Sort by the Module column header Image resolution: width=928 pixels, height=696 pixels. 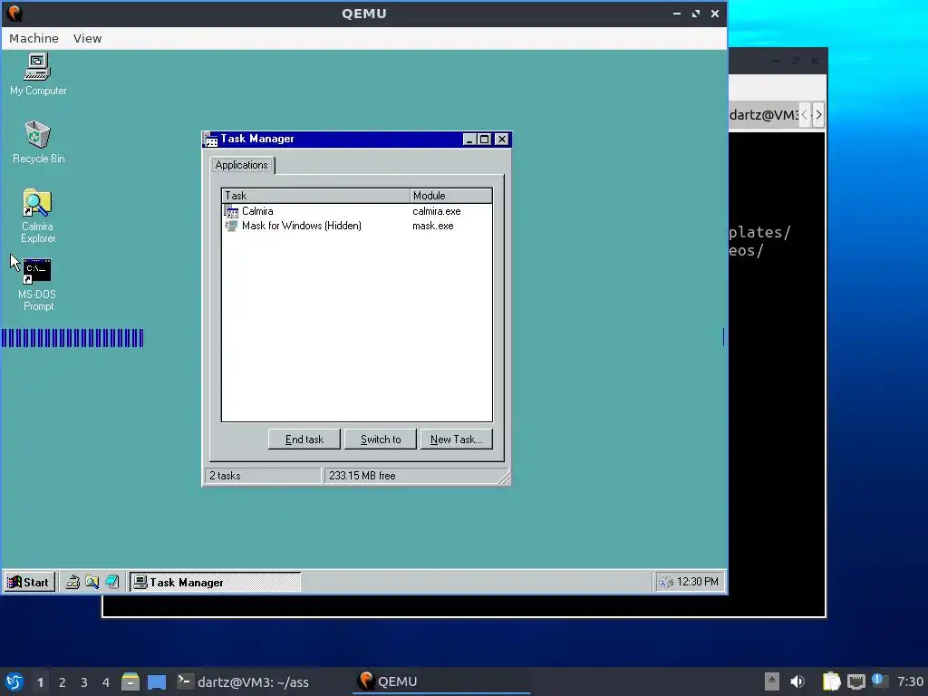tap(451, 196)
